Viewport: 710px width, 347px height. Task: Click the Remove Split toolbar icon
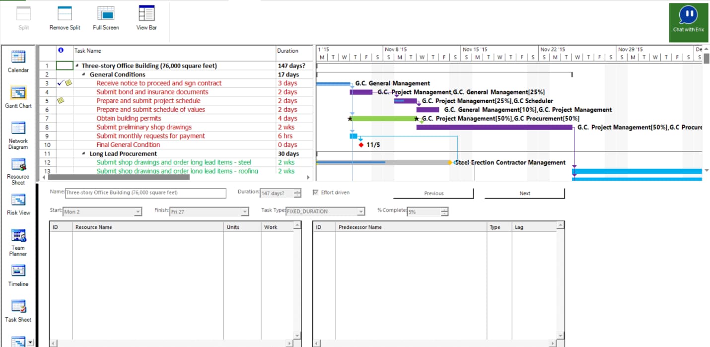tap(65, 13)
